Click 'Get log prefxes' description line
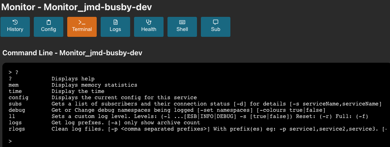 [125, 123]
